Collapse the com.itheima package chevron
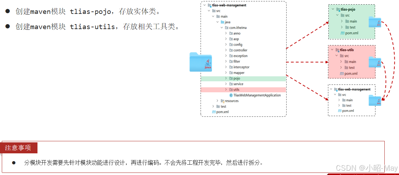The image size is (399, 175). (222, 28)
